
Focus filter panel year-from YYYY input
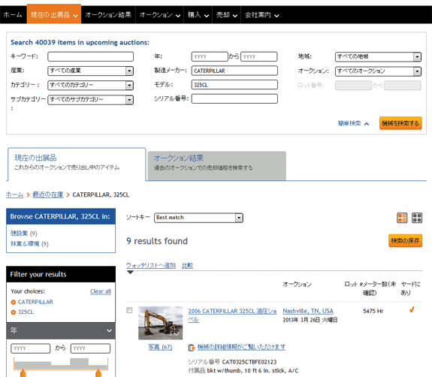click(31, 348)
